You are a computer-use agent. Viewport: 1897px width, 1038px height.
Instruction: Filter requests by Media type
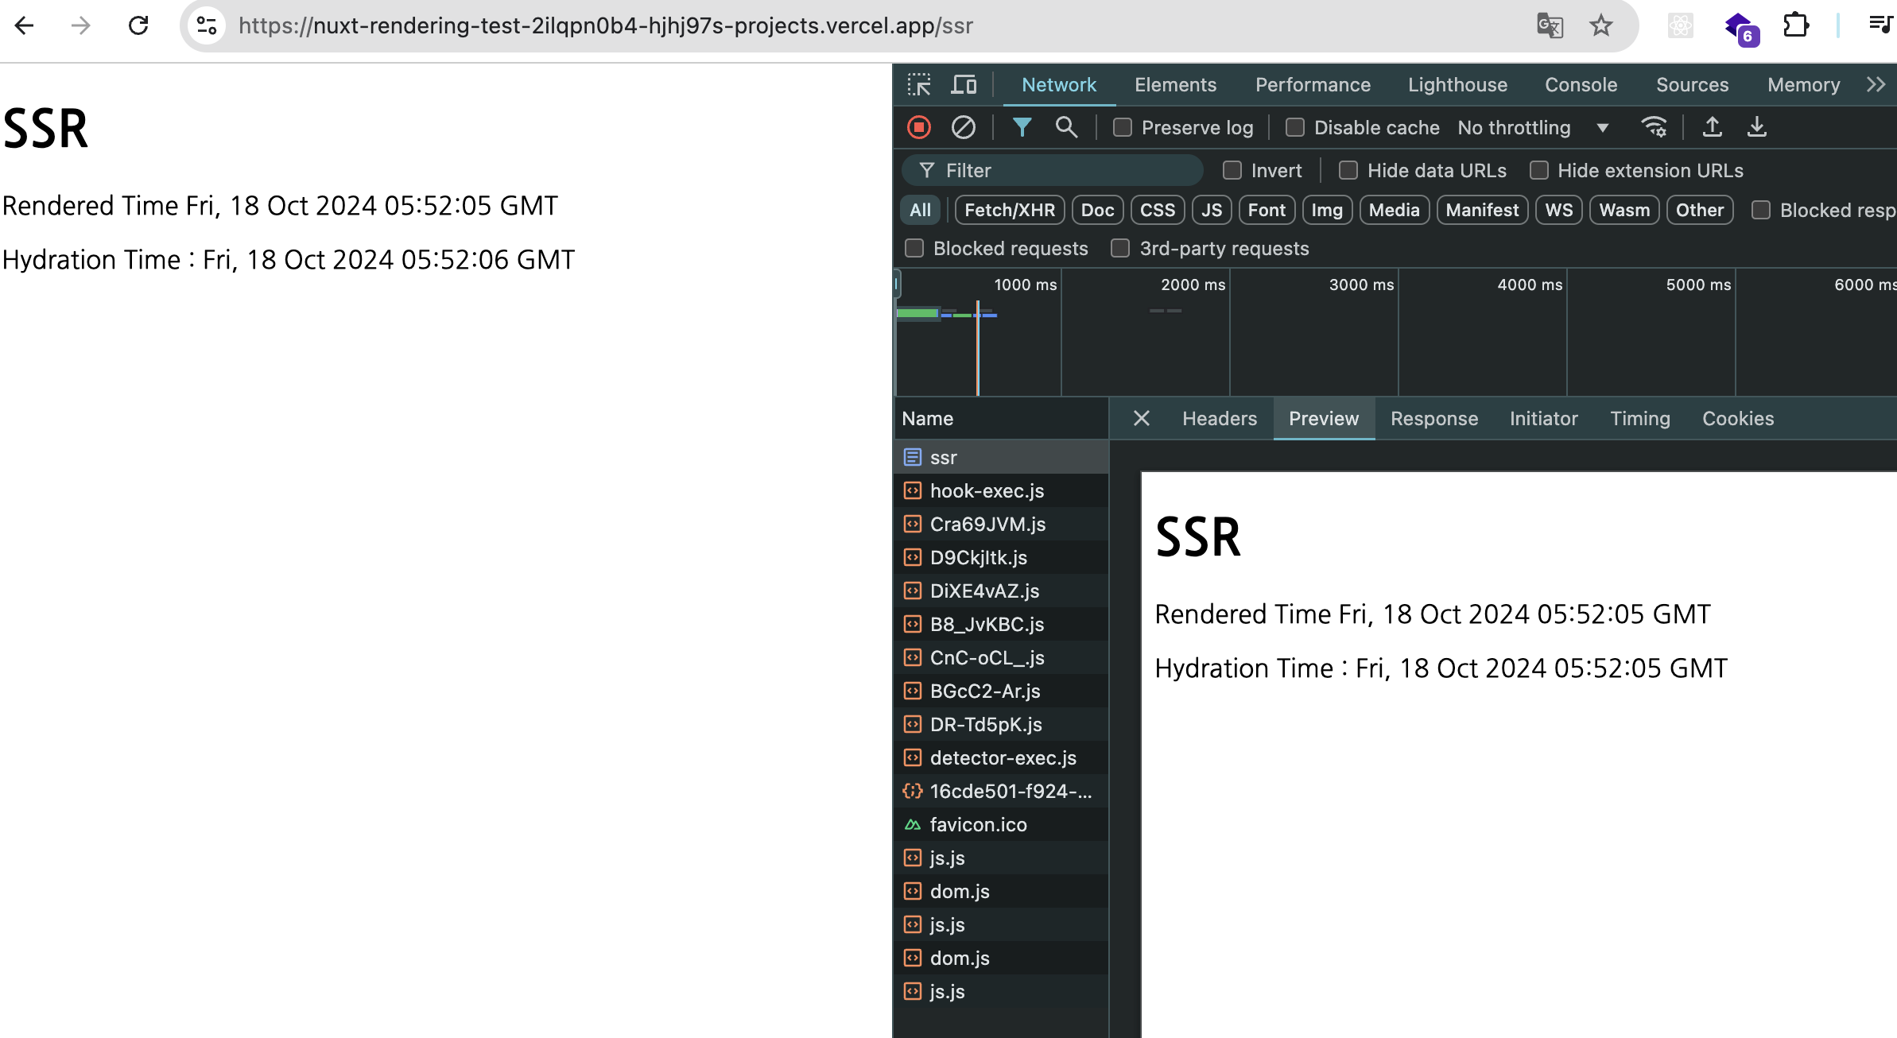point(1395,210)
